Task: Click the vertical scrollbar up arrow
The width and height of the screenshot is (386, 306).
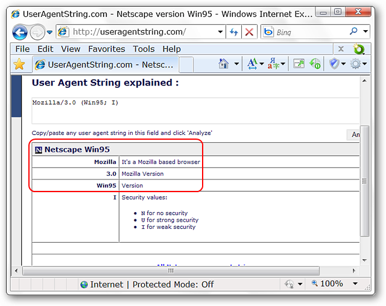Action: [x=364, y=81]
